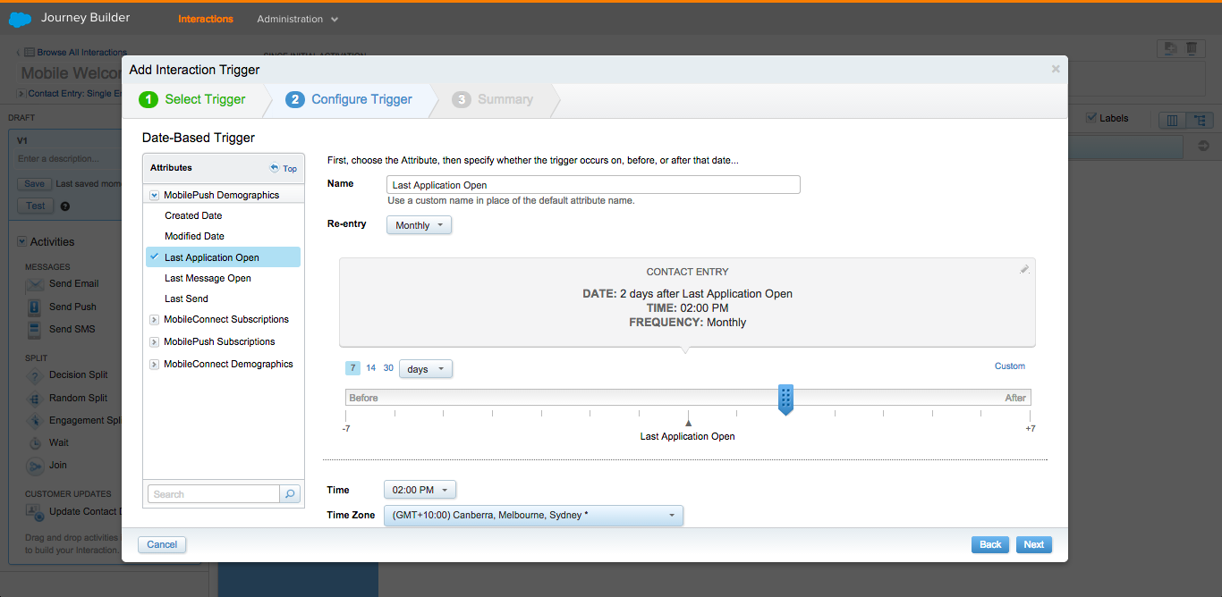1222x597 pixels.
Task: Click the blue date slider handle
Action: click(x=785, y=399)
